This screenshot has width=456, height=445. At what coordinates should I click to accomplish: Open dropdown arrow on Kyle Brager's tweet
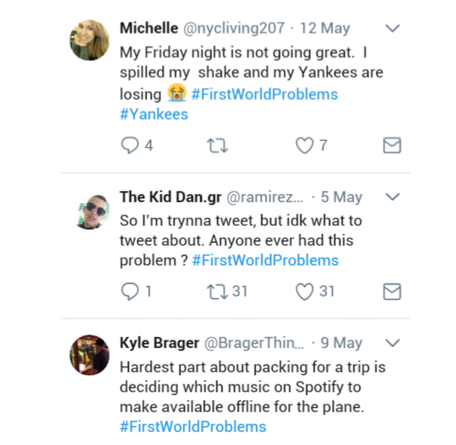[392, 343]
